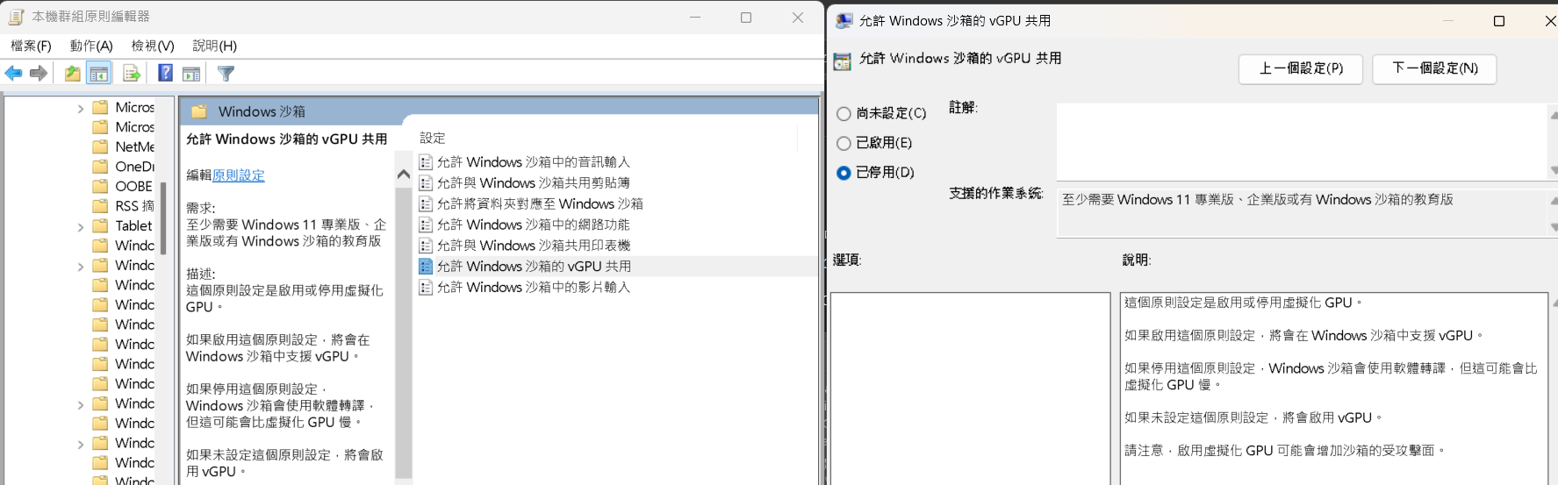Click the policy dialog title bar icon
This screenshot has width=1558, height=485.
844,21
